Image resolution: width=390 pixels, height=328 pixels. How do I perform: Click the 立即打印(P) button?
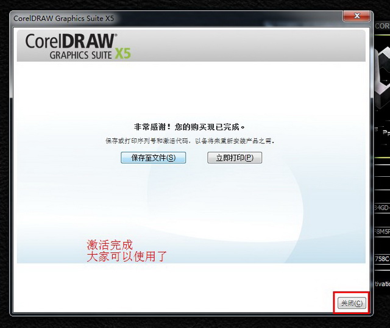tap(235, 157)
